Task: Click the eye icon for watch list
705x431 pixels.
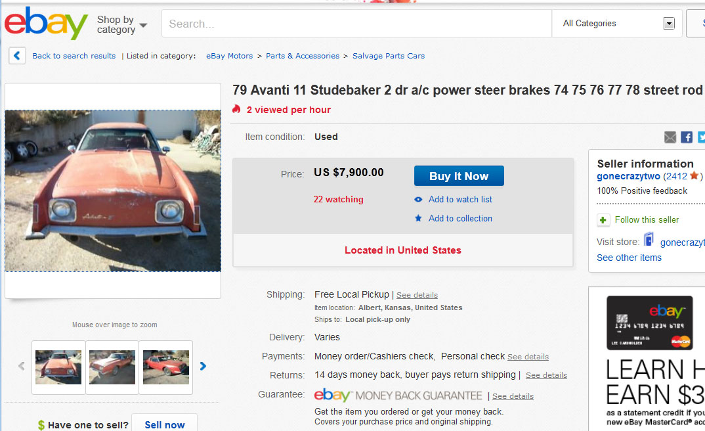Action: 418,199
